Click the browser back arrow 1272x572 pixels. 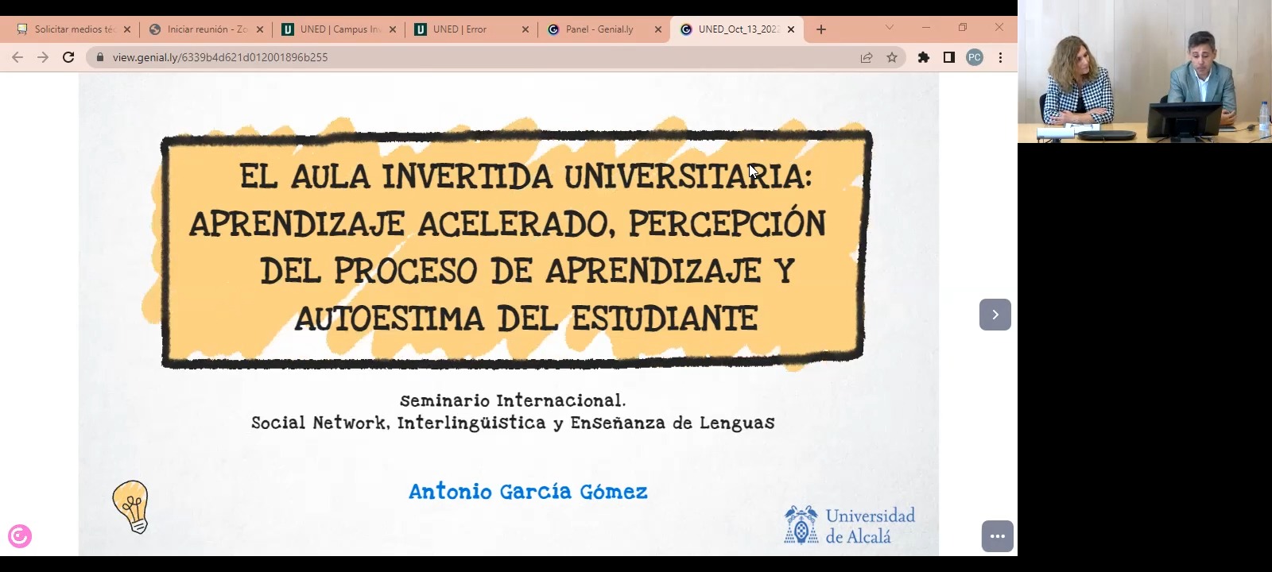[x=17, y=57]
